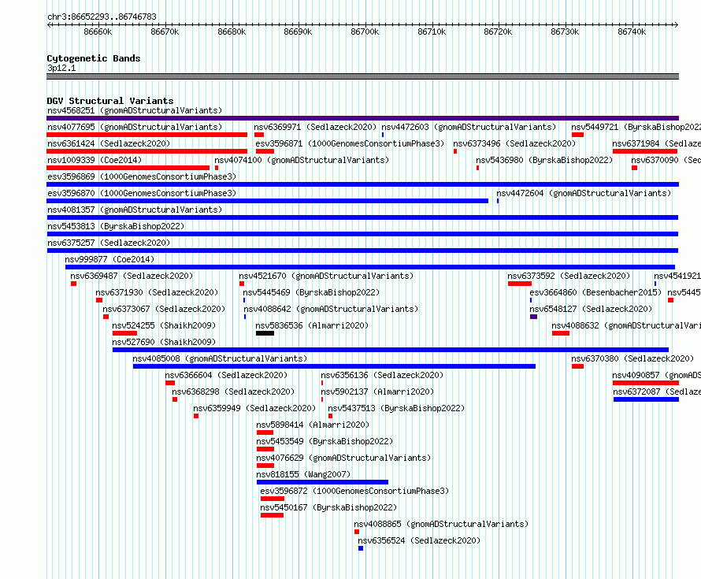Click the blue nsv818155 bar

coord(322,482)
